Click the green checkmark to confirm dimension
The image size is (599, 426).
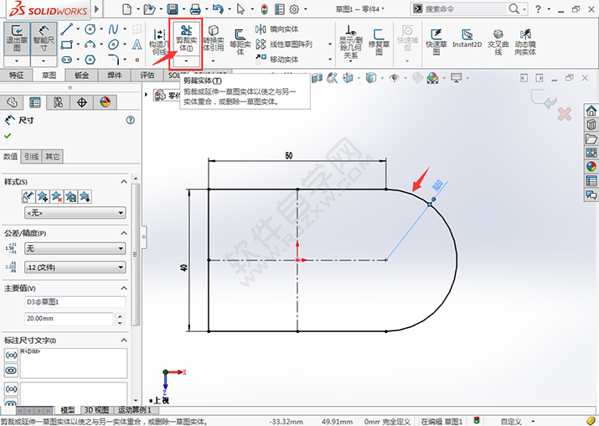point(8,135)
